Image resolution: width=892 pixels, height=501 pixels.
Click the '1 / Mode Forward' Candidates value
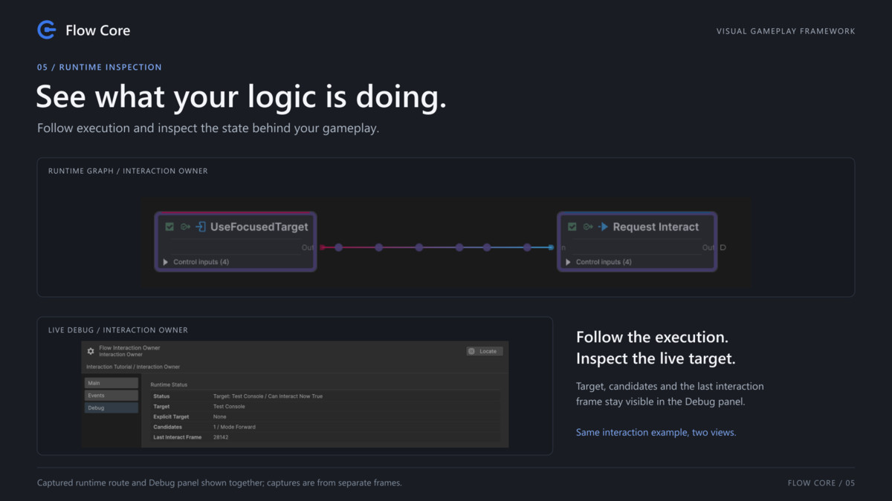click(234, 428)
